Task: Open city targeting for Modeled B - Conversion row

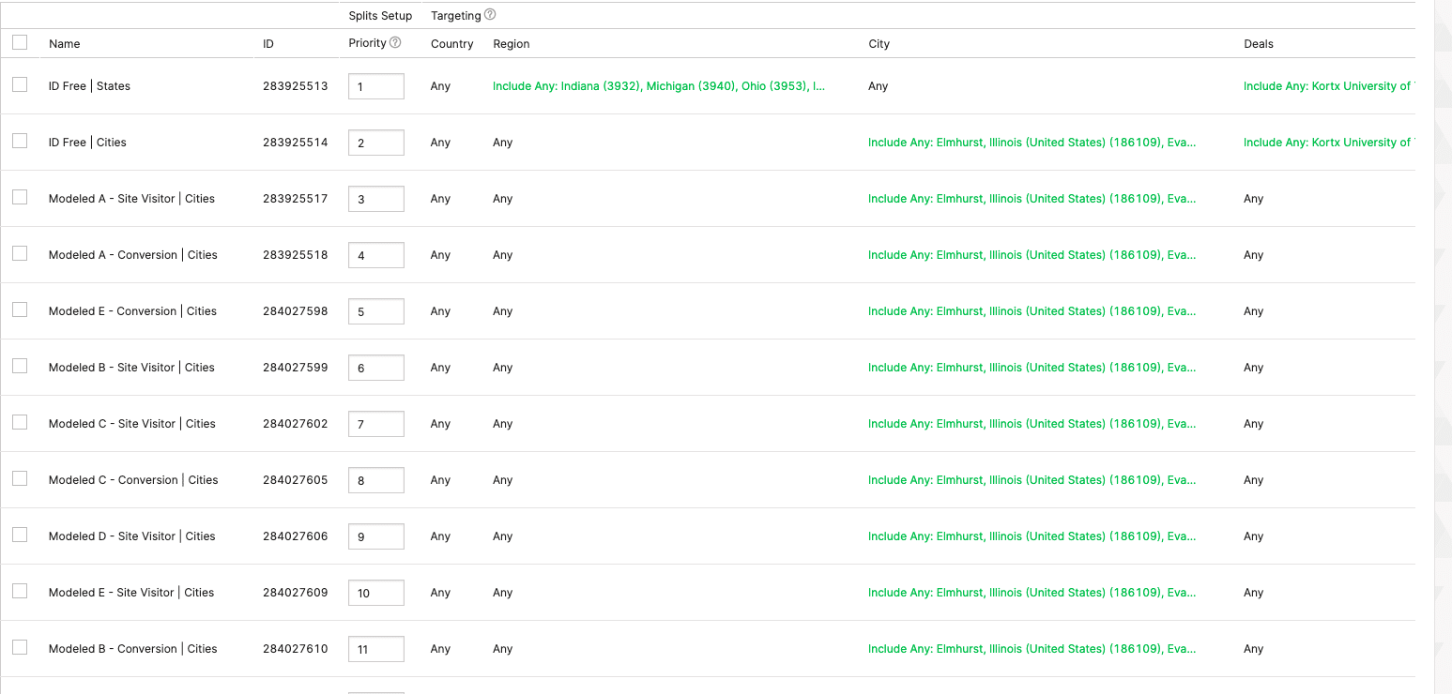Action: tap(1032, 649)
